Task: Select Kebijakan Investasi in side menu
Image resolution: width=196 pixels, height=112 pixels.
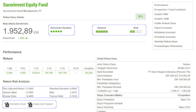Action: click(165, 32)
